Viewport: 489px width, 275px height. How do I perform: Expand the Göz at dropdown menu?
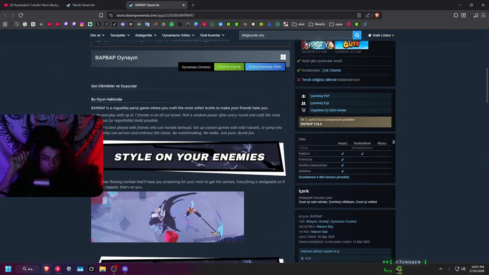click(97, 35)
